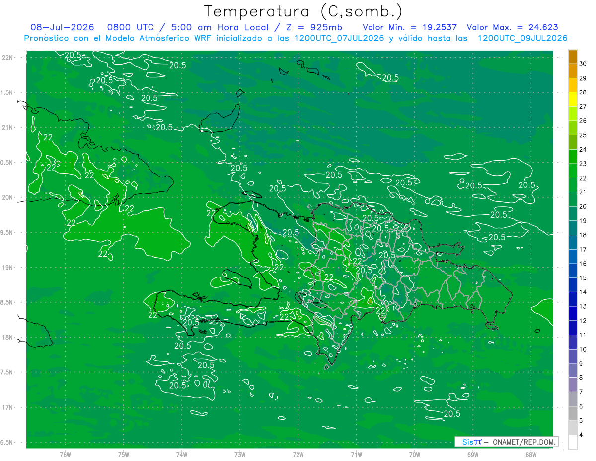Image resolution: width=596 pixels, height=461 pixels.
Task: Pick the purple legend band between 8 and 9
Action: coord(573,371)
